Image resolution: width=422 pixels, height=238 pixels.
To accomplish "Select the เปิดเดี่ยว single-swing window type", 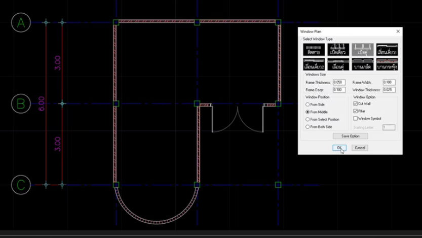I will pos(338,50).
